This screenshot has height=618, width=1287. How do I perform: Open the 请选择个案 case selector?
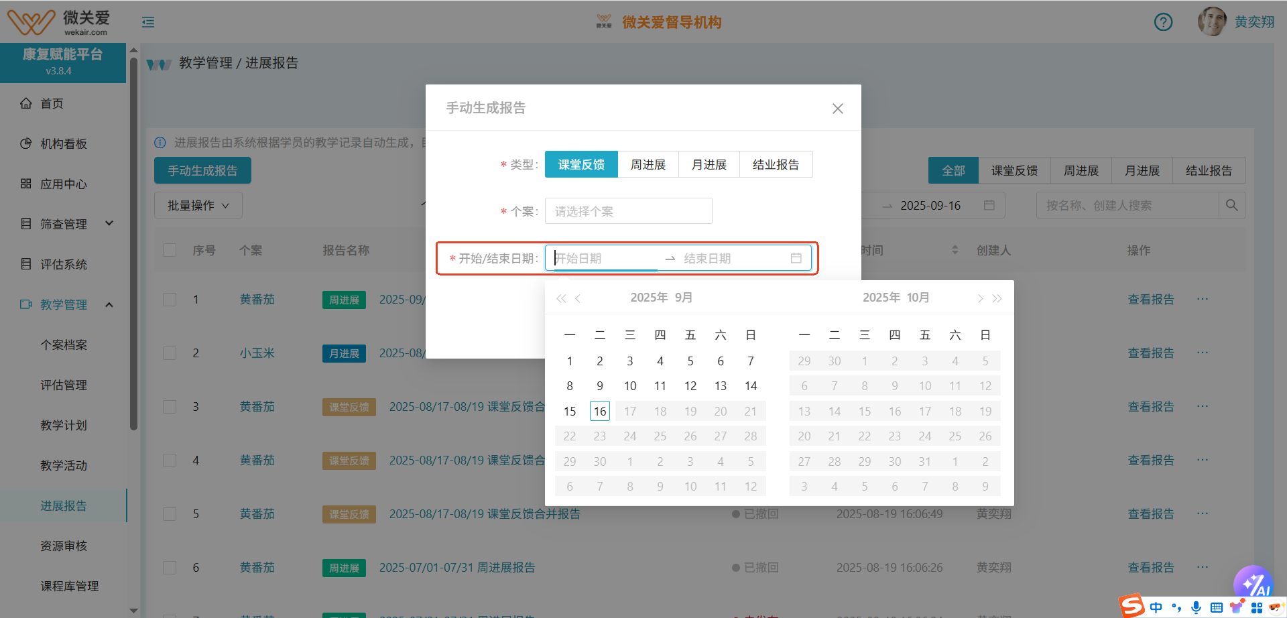click(x=628, y=211)
